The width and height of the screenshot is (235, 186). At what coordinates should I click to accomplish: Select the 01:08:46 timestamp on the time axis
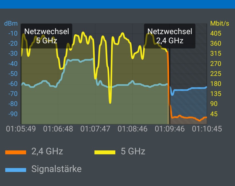[132, 129]
